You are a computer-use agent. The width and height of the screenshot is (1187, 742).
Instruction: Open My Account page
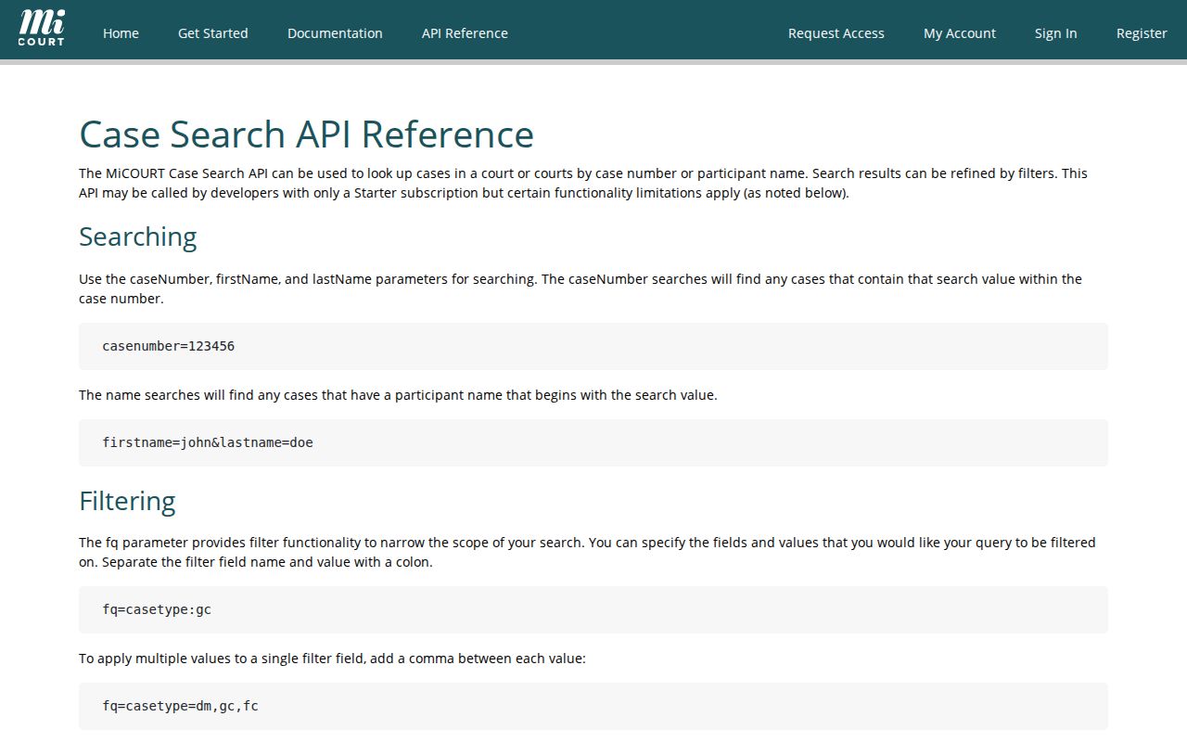960,33
